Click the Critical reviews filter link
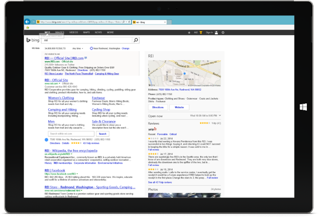 (173, 134)
